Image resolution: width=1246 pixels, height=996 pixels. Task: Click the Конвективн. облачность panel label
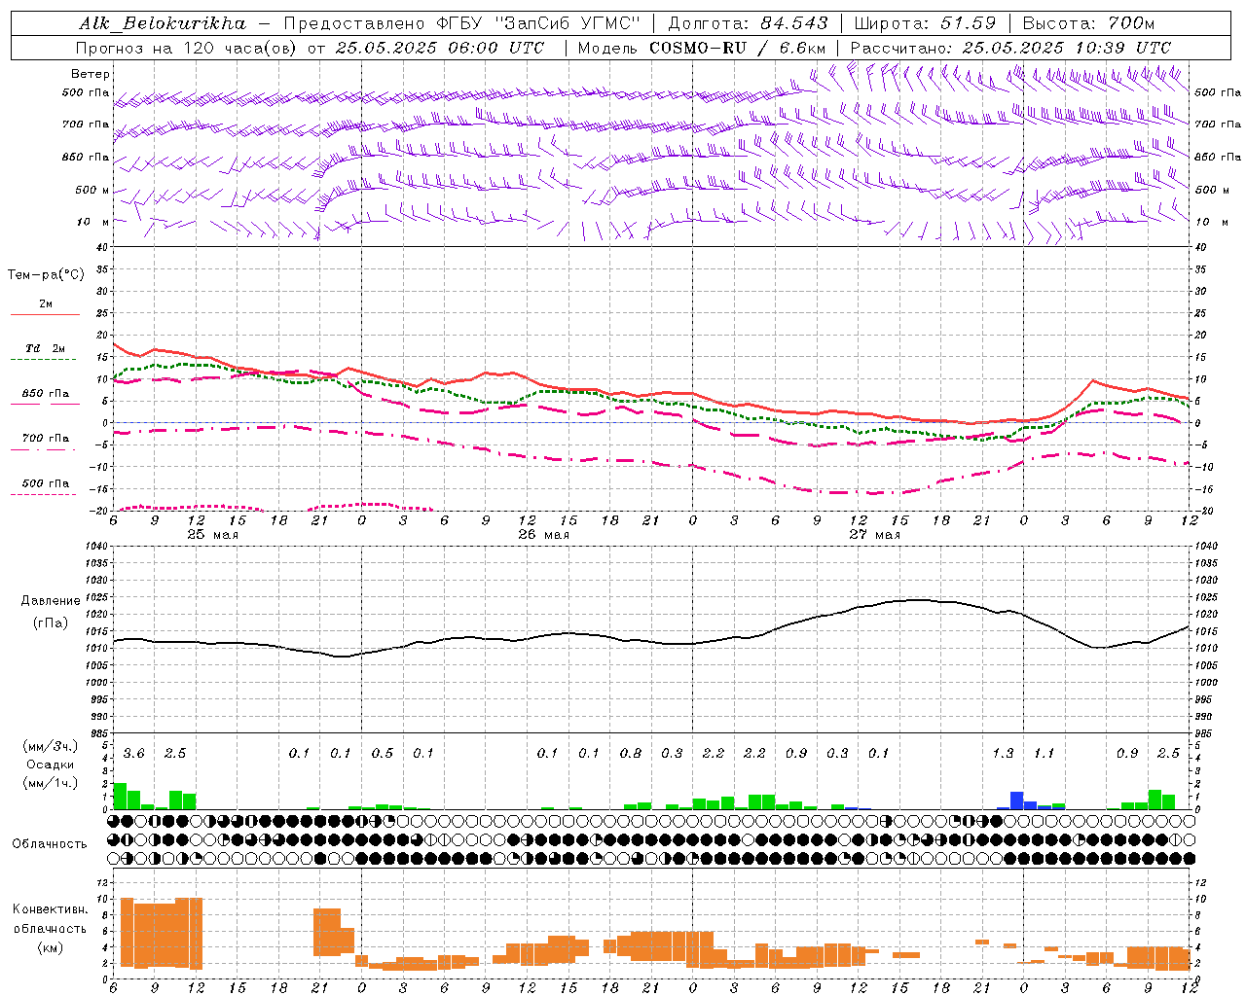(x=51, y=928)
